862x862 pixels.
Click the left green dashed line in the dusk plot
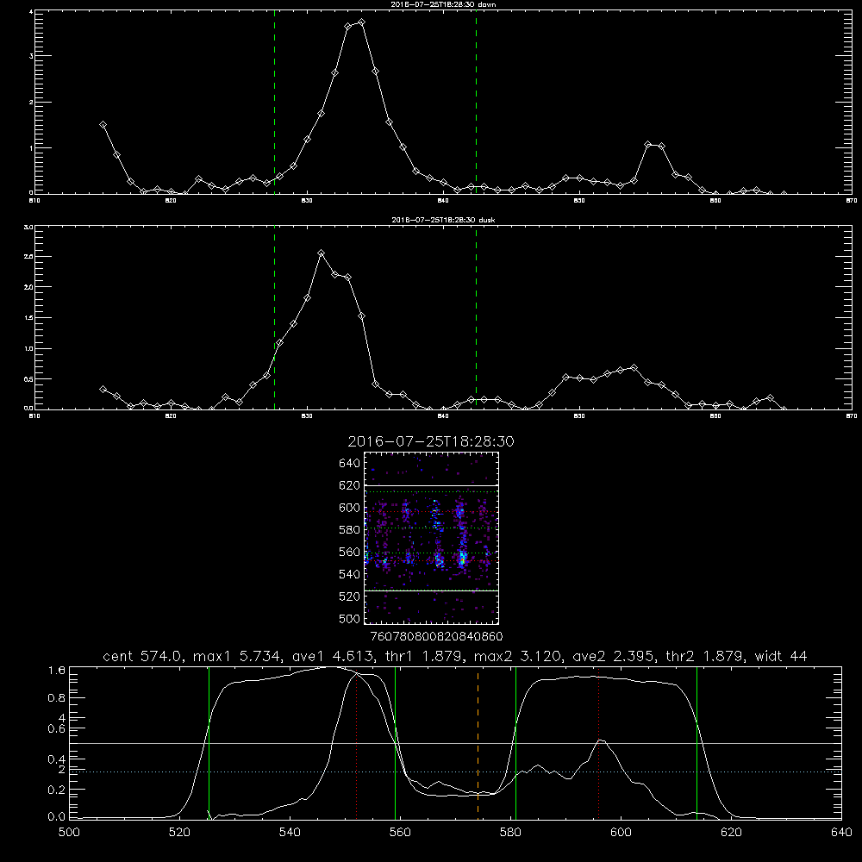click(x=274, y=317)
